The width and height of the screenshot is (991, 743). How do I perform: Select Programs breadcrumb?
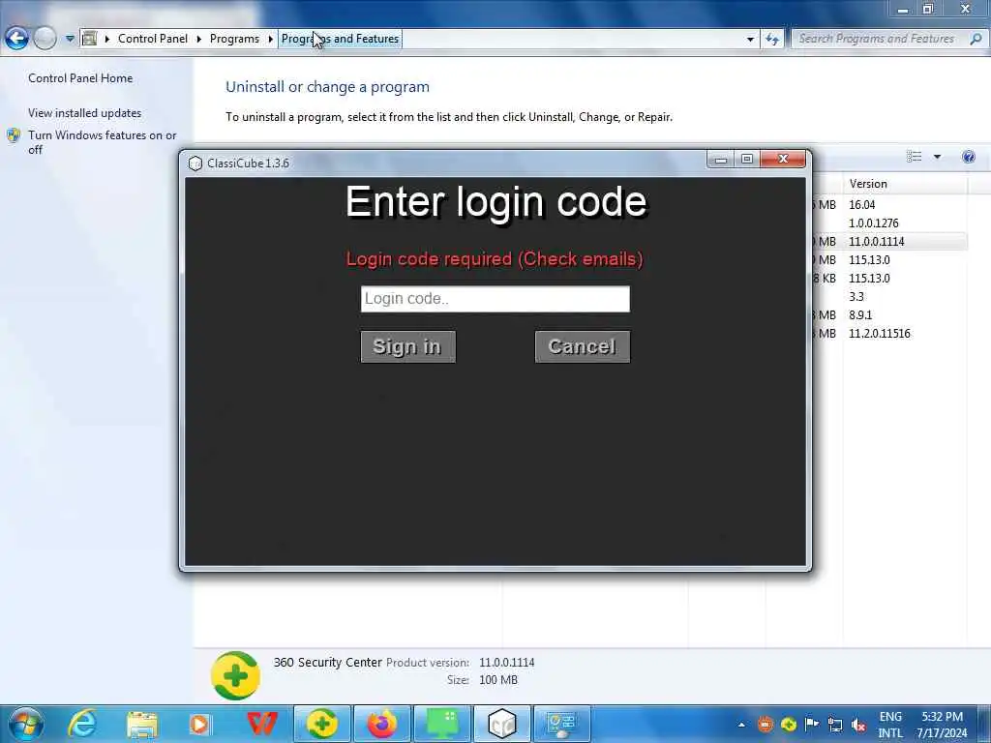click(x=234, y=39)
